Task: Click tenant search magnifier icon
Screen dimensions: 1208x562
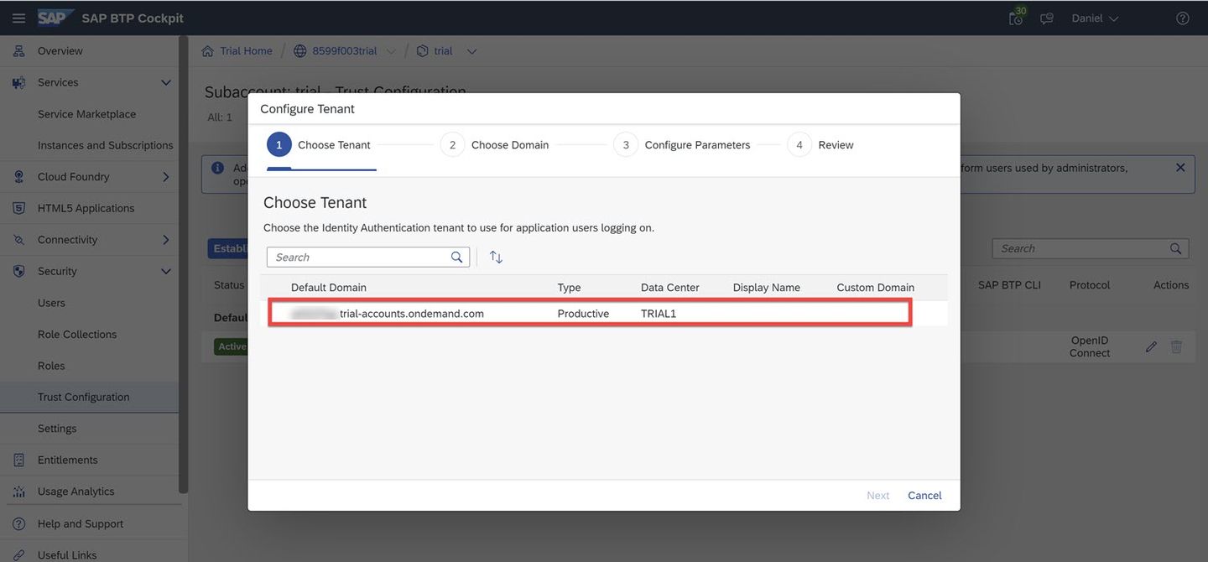Action: coord(456,258)
